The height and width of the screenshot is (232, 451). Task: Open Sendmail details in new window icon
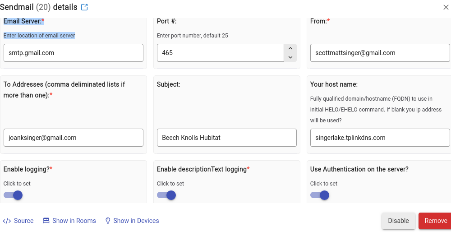click(84, 7)
